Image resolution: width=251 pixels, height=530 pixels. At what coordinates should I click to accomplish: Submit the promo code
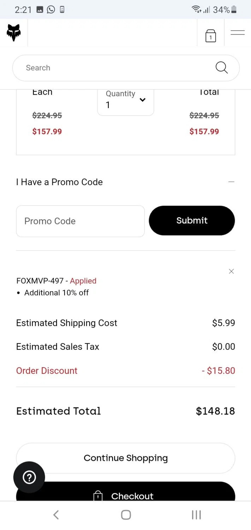[192, 220]
